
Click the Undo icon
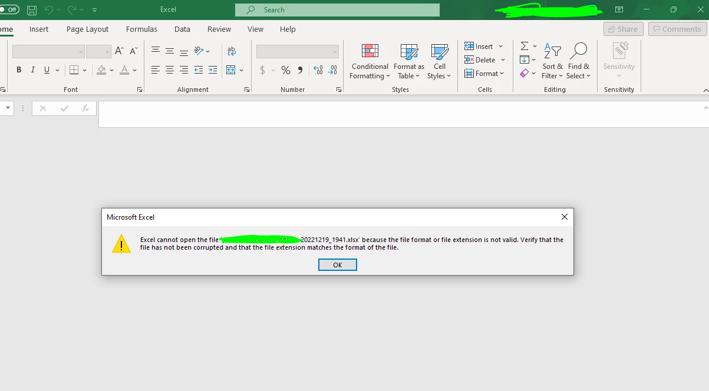tap(49, 10)
